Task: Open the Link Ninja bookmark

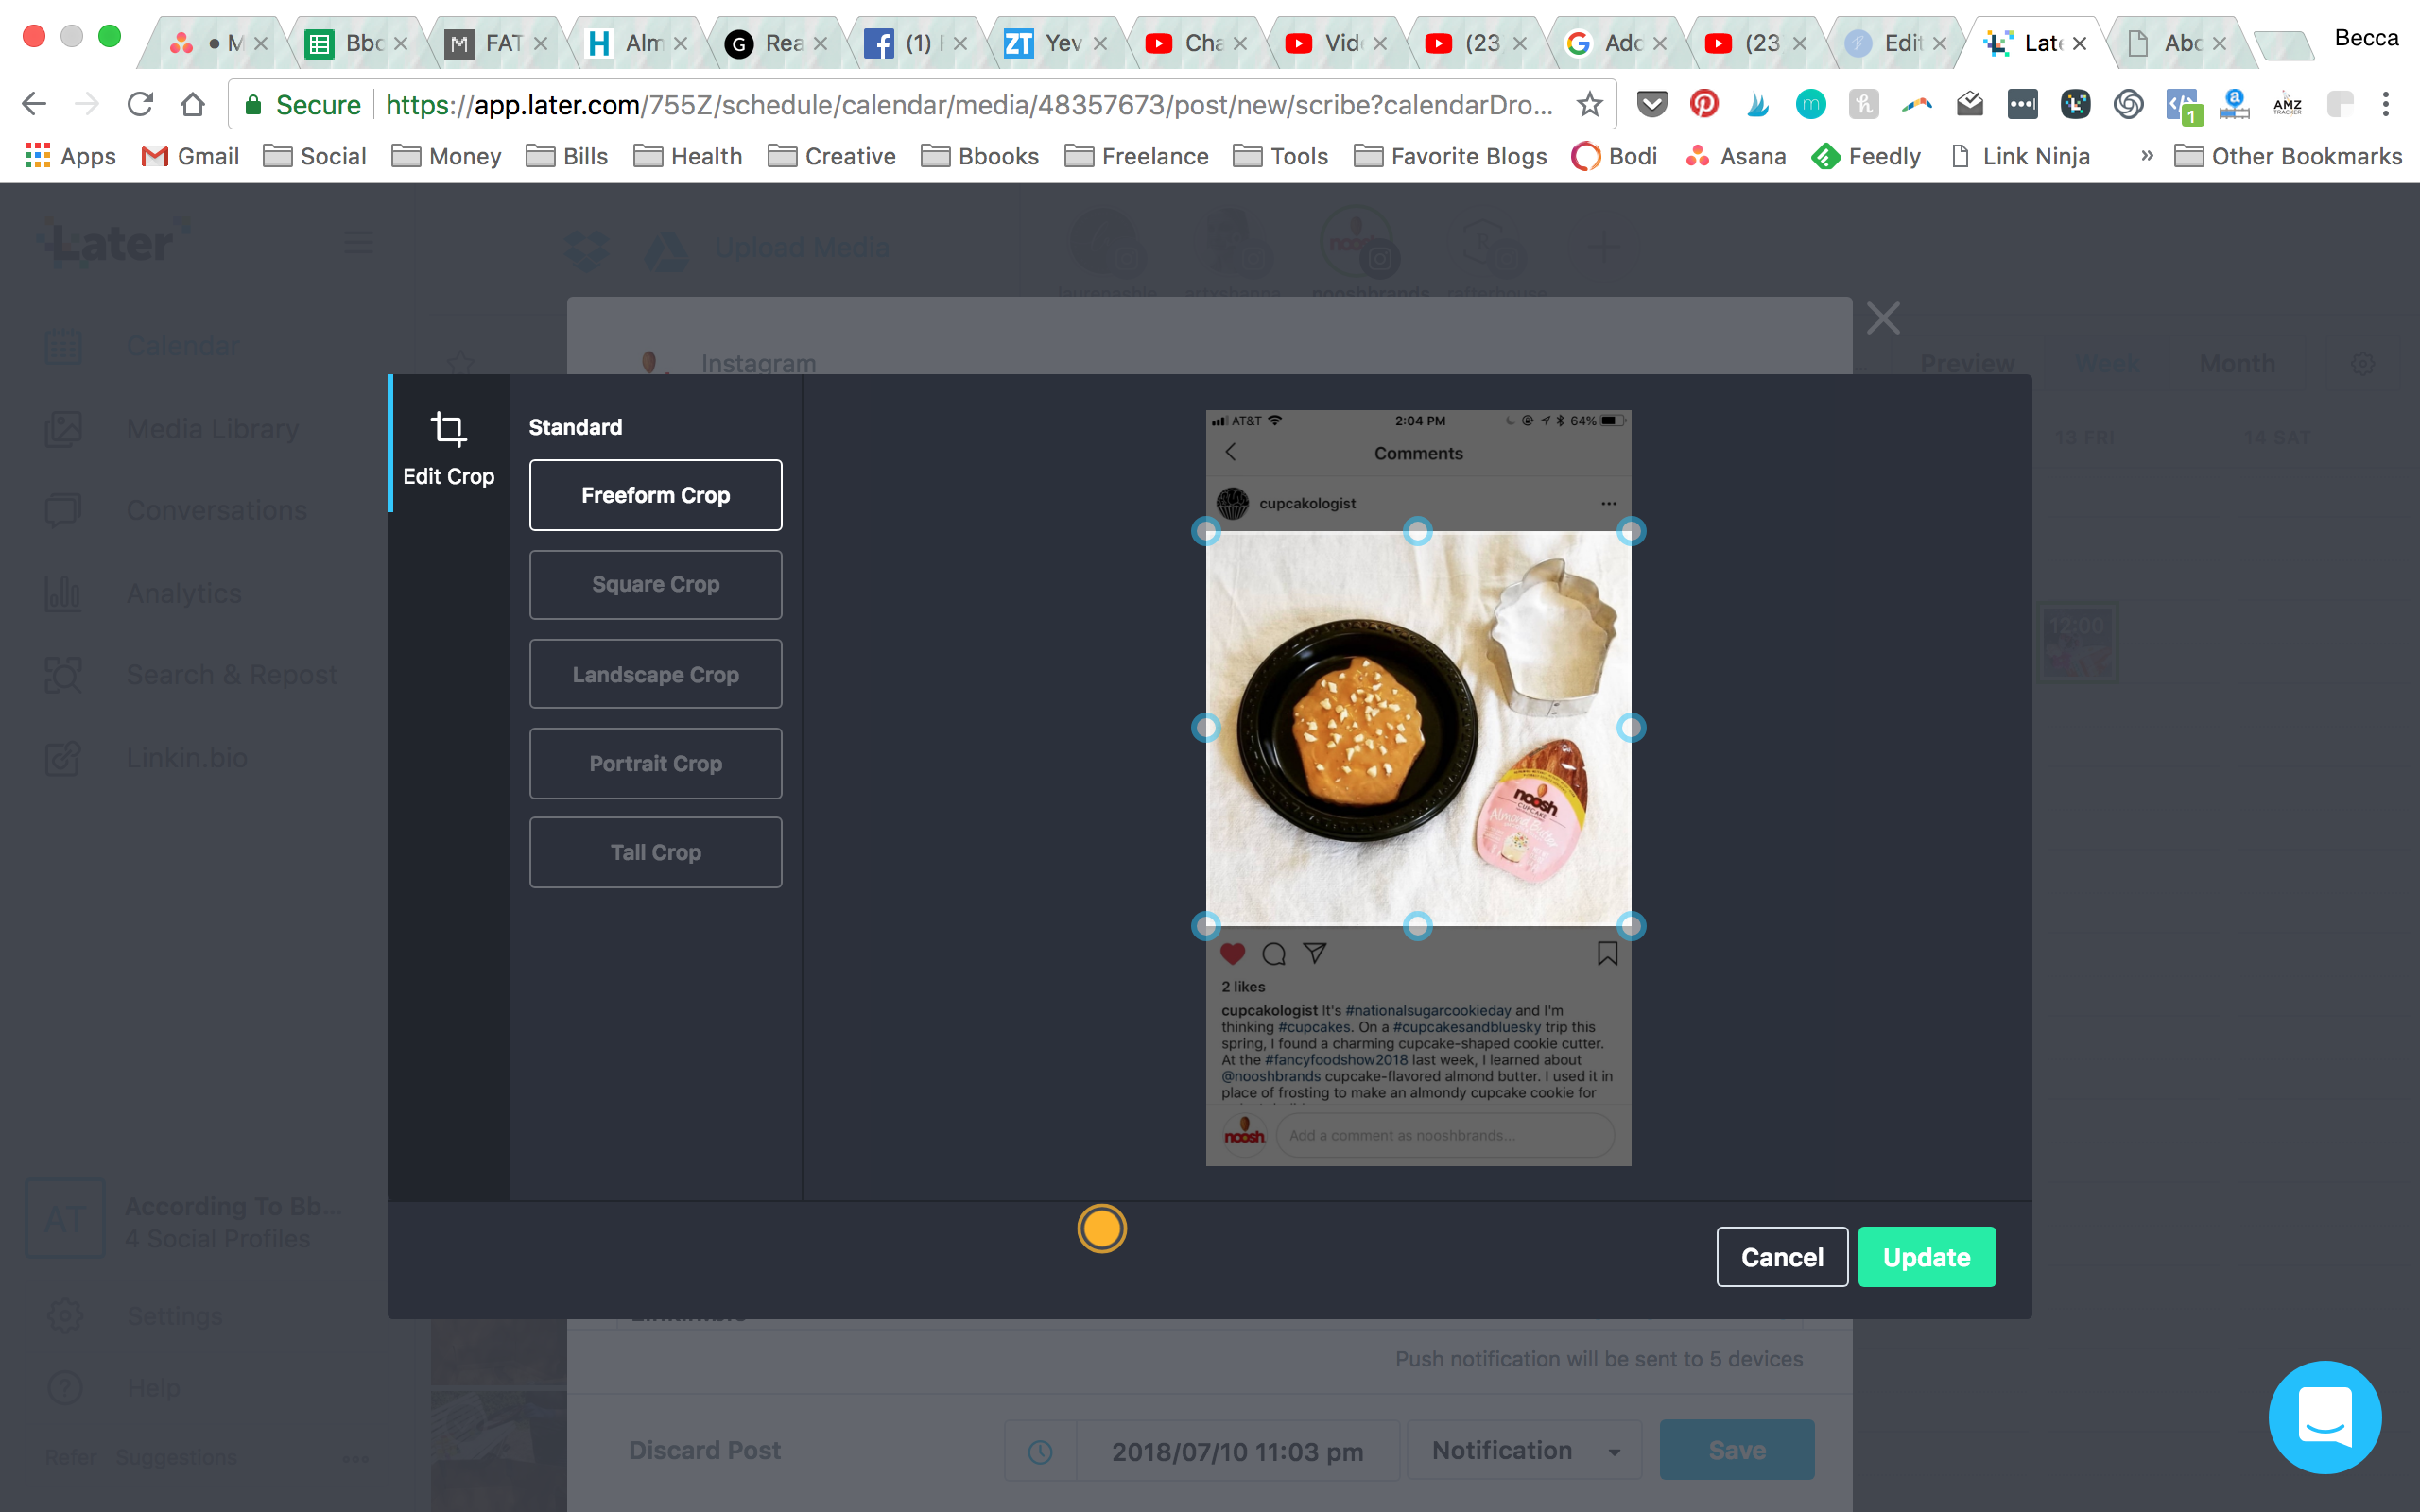Action: coord(2021,156)
